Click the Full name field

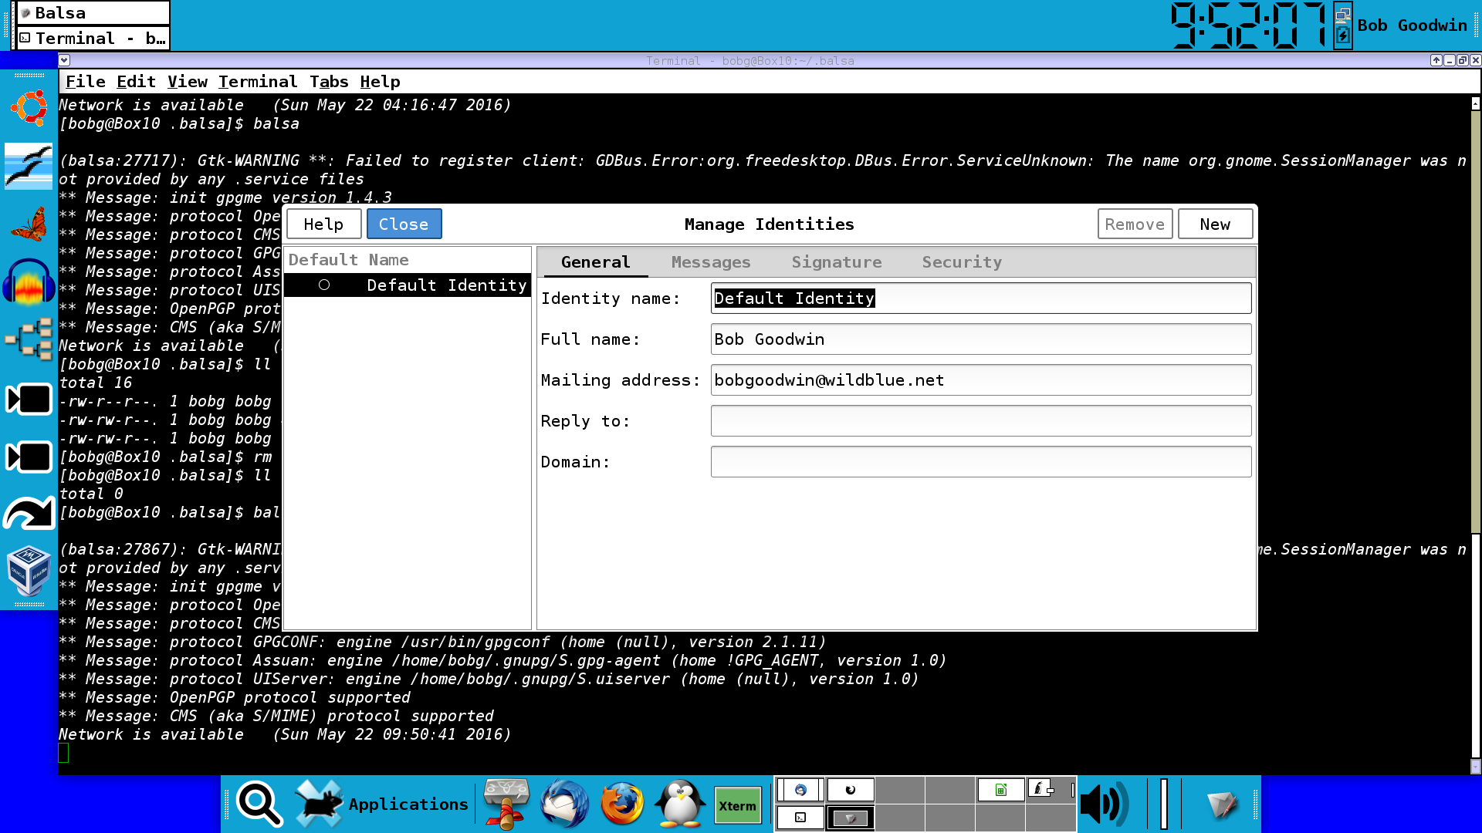click(980, 339)
